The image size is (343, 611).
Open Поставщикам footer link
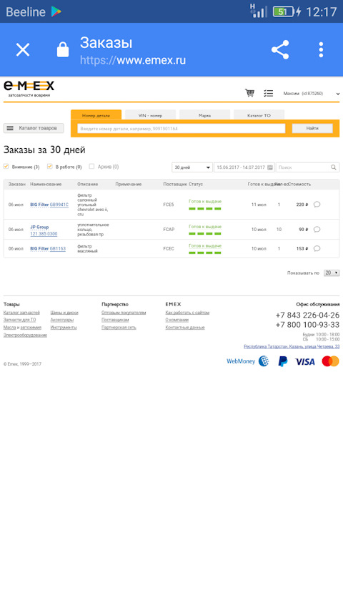tap(115, 320)
